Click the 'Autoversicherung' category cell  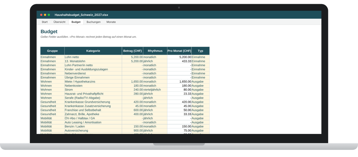click(x=93, y=130)
